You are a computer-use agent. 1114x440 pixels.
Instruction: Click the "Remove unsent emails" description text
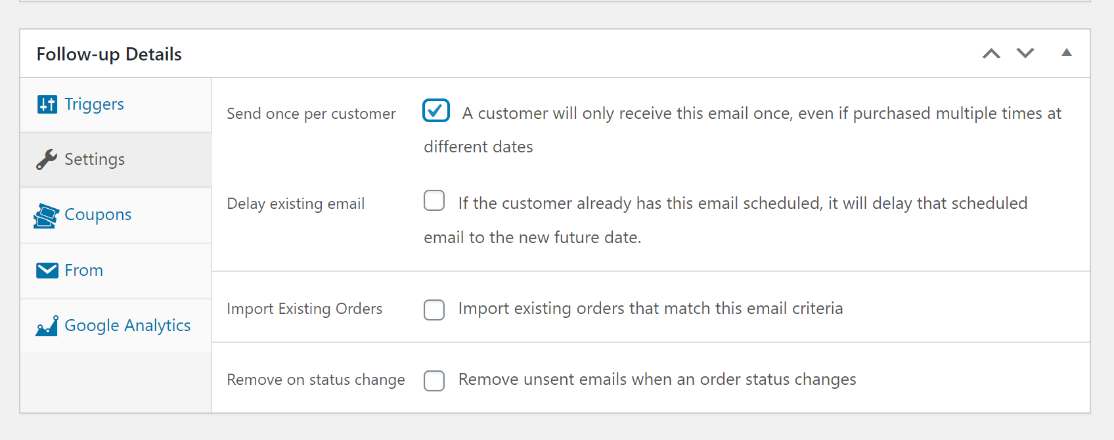(657, 380)
